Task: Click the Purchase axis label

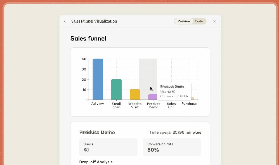Action: point(189,104)
